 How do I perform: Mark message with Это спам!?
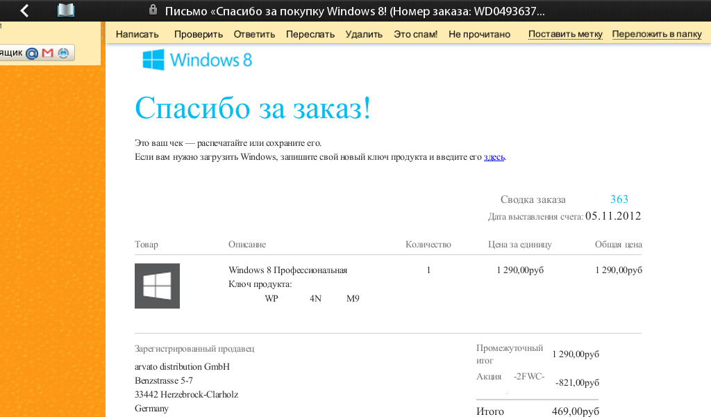pyautogui.click(x=415, y=34)
